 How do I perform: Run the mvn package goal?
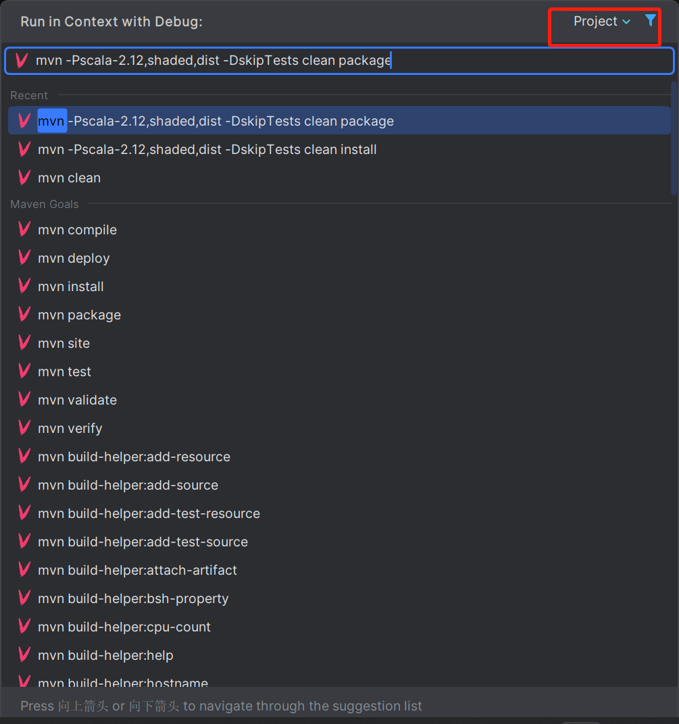(x=79, y=315)
